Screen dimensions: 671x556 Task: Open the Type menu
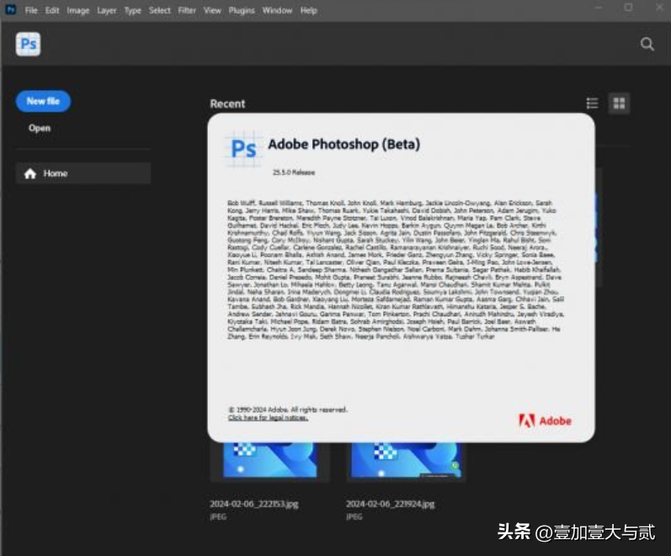tap(133, 10)
